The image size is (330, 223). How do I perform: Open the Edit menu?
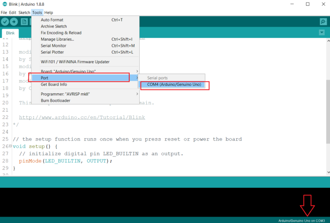tap(12, 12)
